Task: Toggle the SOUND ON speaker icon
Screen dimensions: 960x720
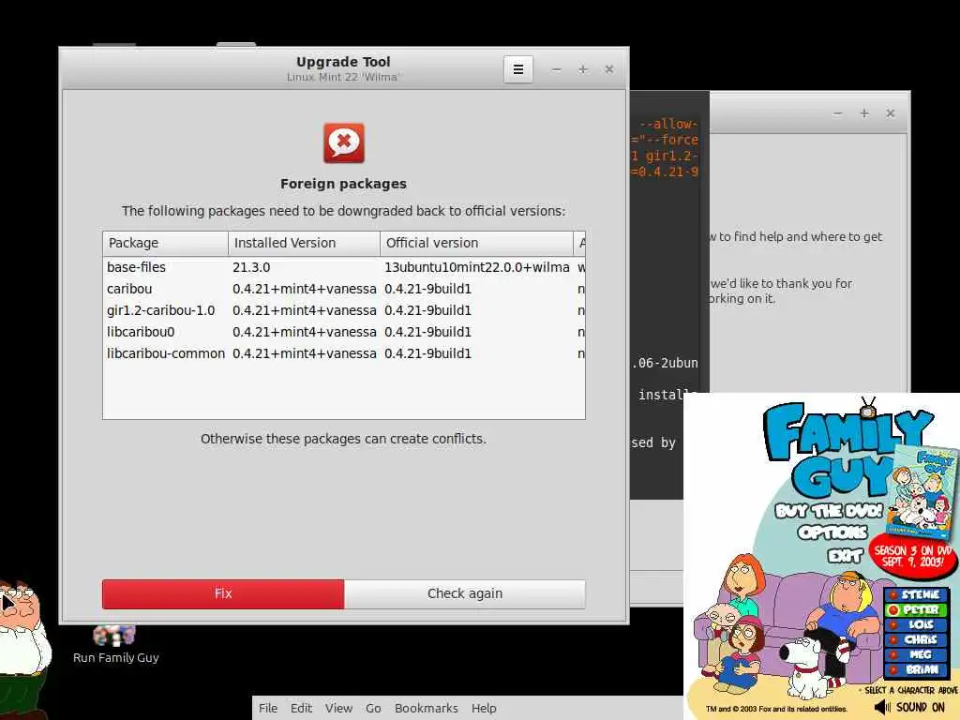Action: click(x=882, y=707)
